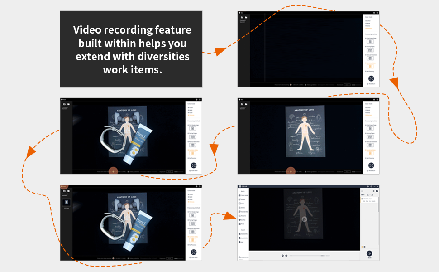439x272 pixels.
Task: Click previous-item button below video in playback window
Action: 282,256
